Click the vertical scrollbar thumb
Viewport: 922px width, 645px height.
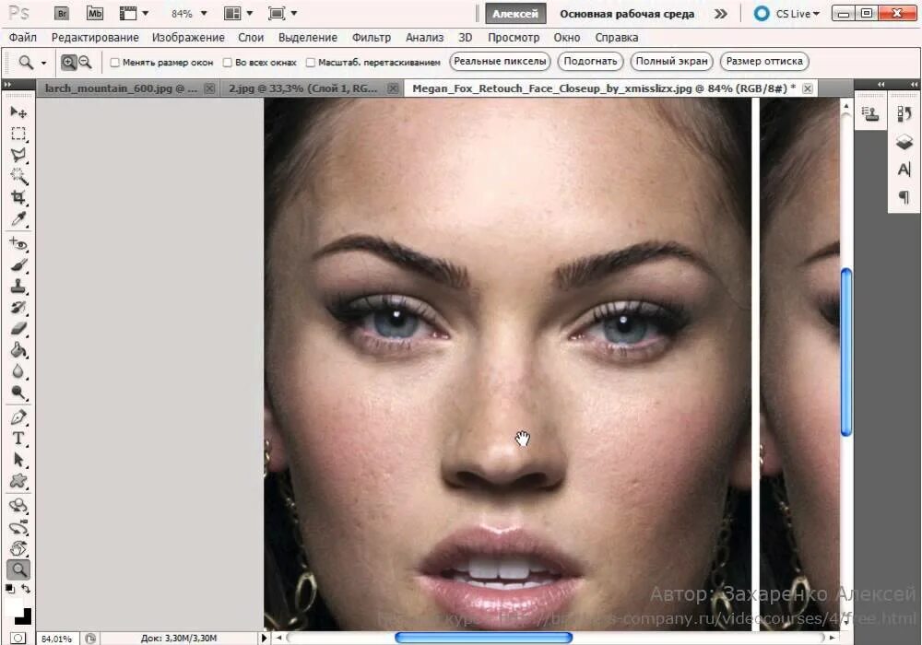pos(846,353)
